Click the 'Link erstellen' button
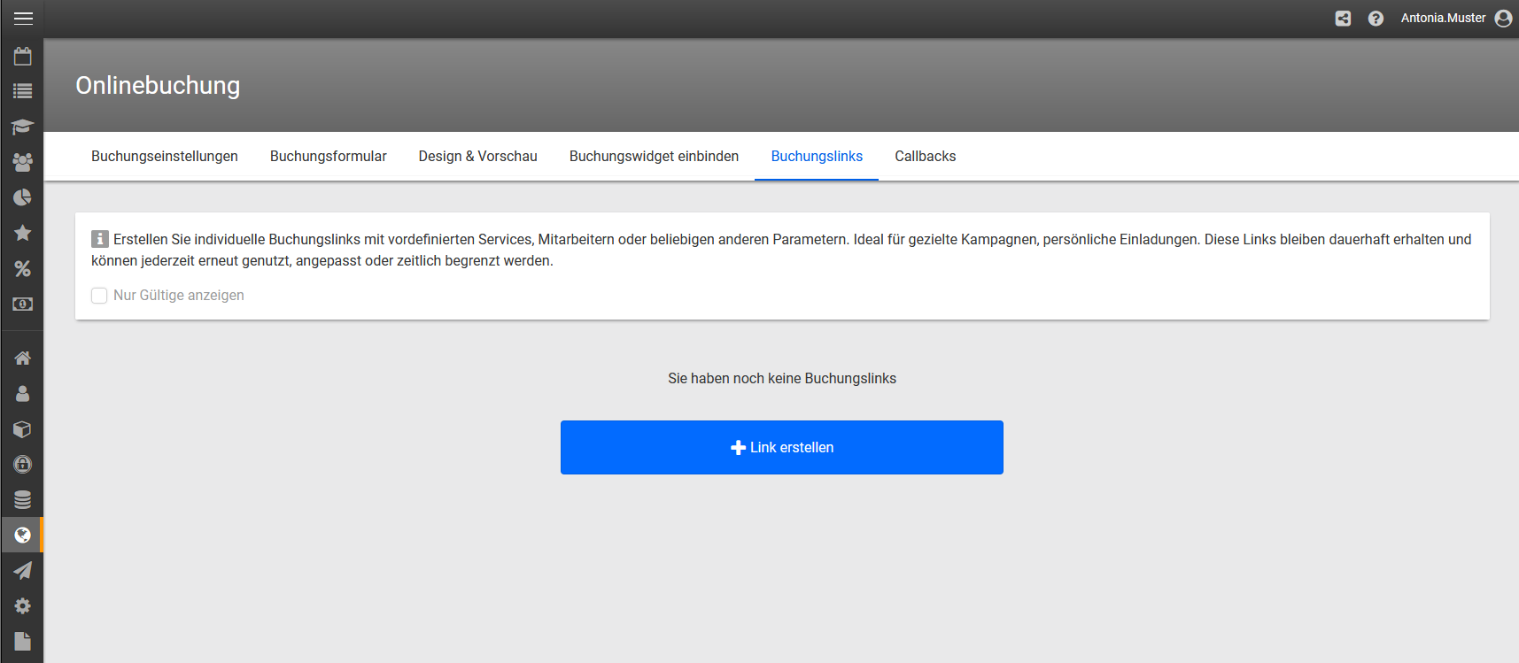Image resolution: width=1519 pixels, height=663 pixels. click(781, 448)
